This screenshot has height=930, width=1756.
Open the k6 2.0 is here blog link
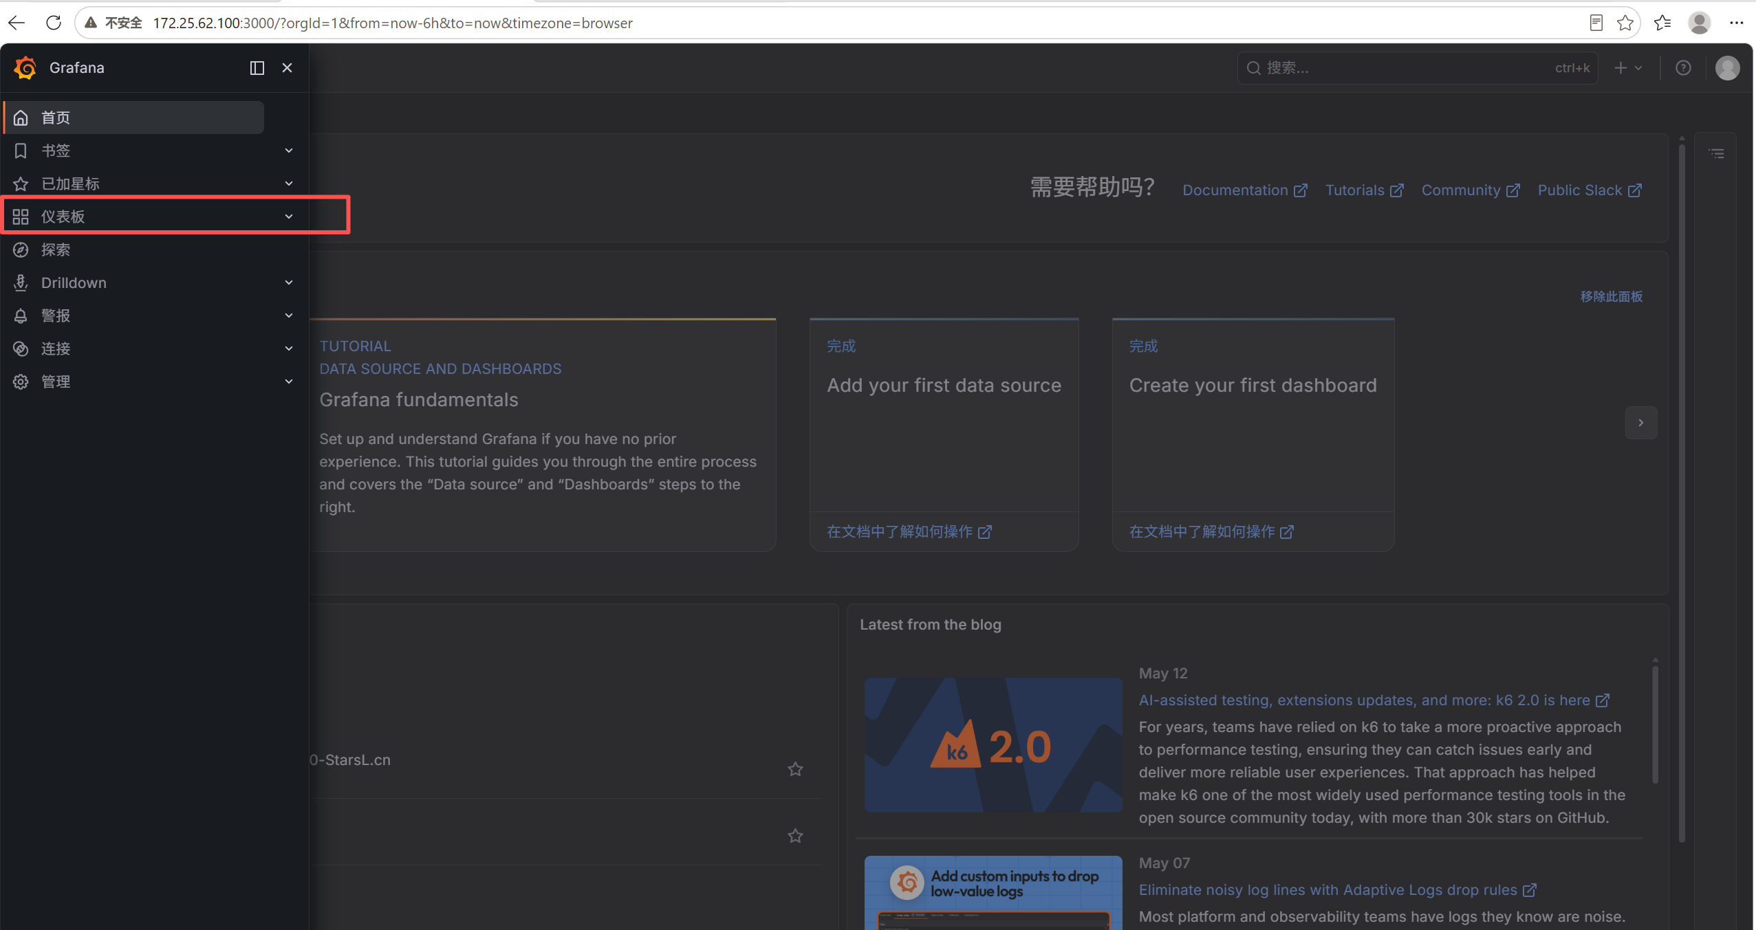click(x=1374, y=700)
